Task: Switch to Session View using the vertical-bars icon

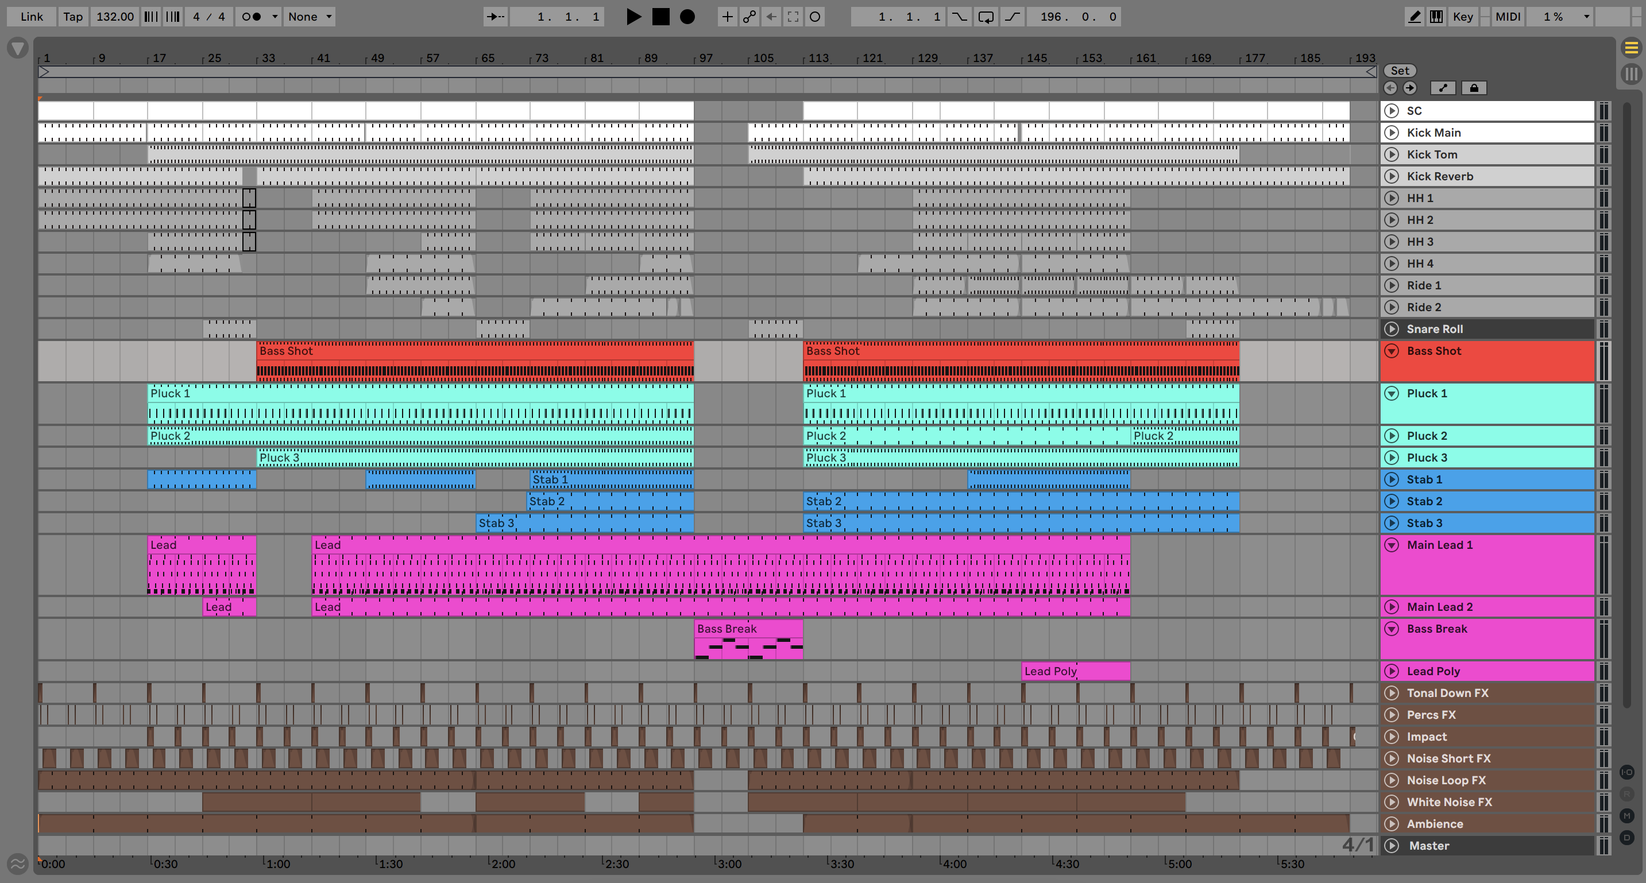Action: (x=1631, y=74)
